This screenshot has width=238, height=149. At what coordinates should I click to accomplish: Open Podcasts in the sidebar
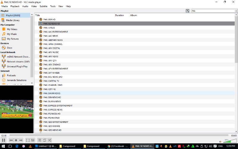click(x=15, y=75)
